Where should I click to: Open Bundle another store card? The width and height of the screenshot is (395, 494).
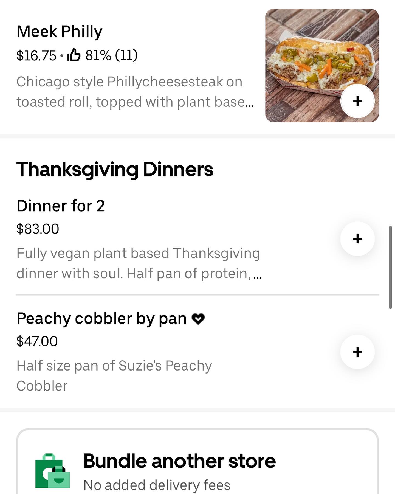[x=198, y=462]
